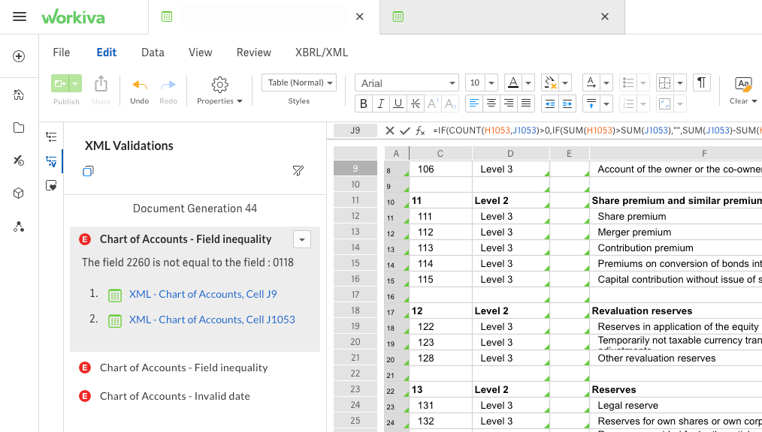
Task: Select Chart of Accounts - Invalid date error
Action: (175, 396)
